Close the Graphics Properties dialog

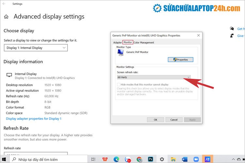[198, 36]
